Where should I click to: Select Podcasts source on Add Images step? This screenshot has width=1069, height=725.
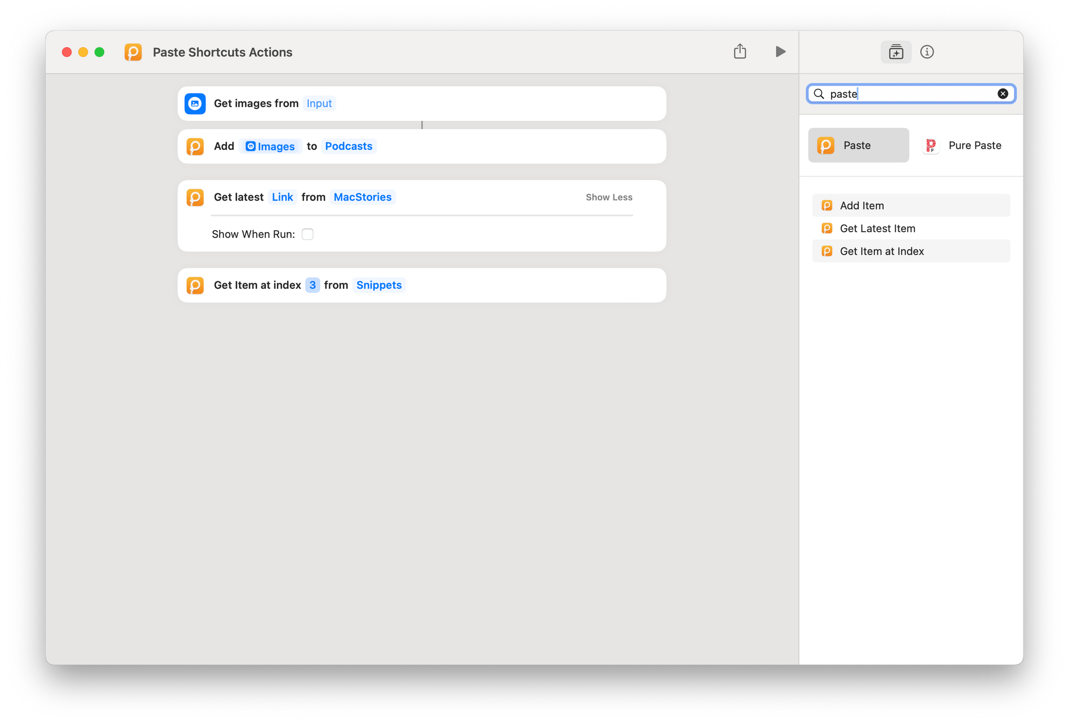coord(348,146)
